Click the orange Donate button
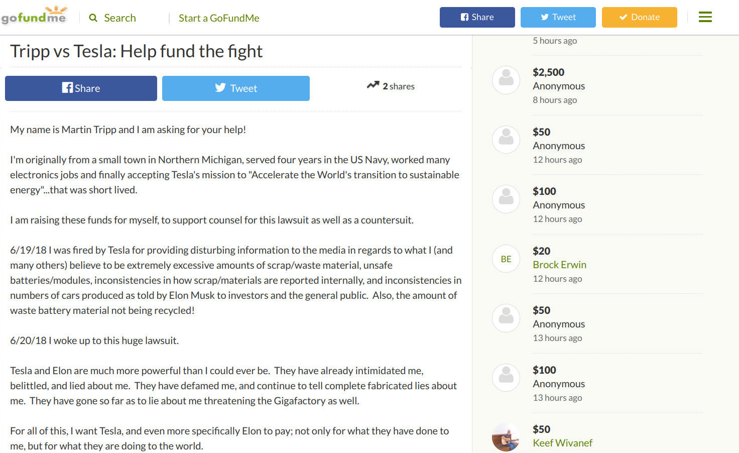Screen dimensions: 739x453 tap(640, 17)
